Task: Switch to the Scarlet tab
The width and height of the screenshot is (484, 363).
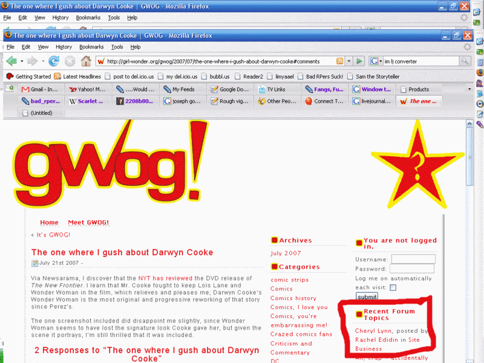Action: (88, 101)
